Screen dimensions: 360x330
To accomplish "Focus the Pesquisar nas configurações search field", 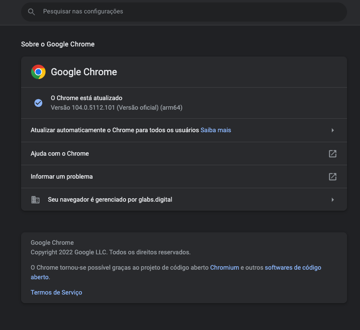I will 184,11.
